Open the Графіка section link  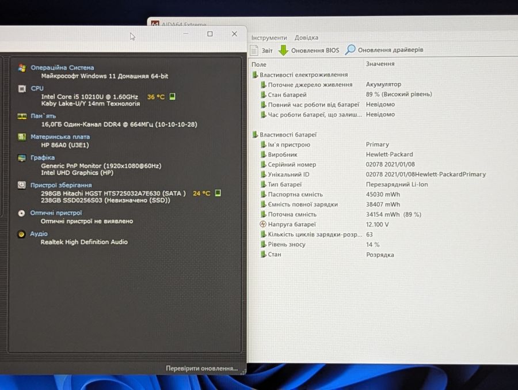[43, 157]
